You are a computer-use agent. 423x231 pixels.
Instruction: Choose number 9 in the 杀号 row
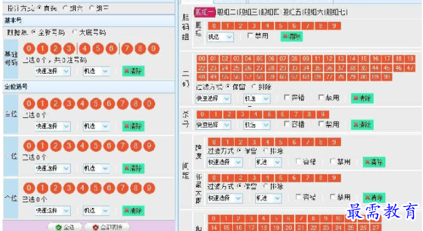click(x=322, y=114)
